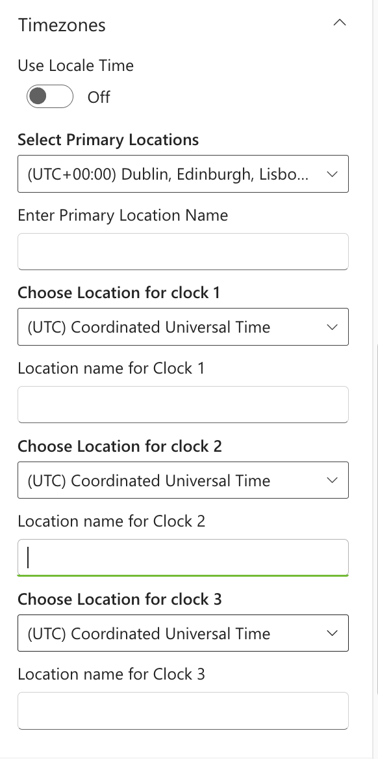
Task: Click the collapse arrow icon beside Timezones
Action: (x=340, y=21)
